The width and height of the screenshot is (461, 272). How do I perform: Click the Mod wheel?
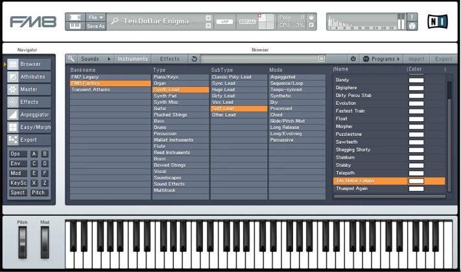(x=45, y=242)
